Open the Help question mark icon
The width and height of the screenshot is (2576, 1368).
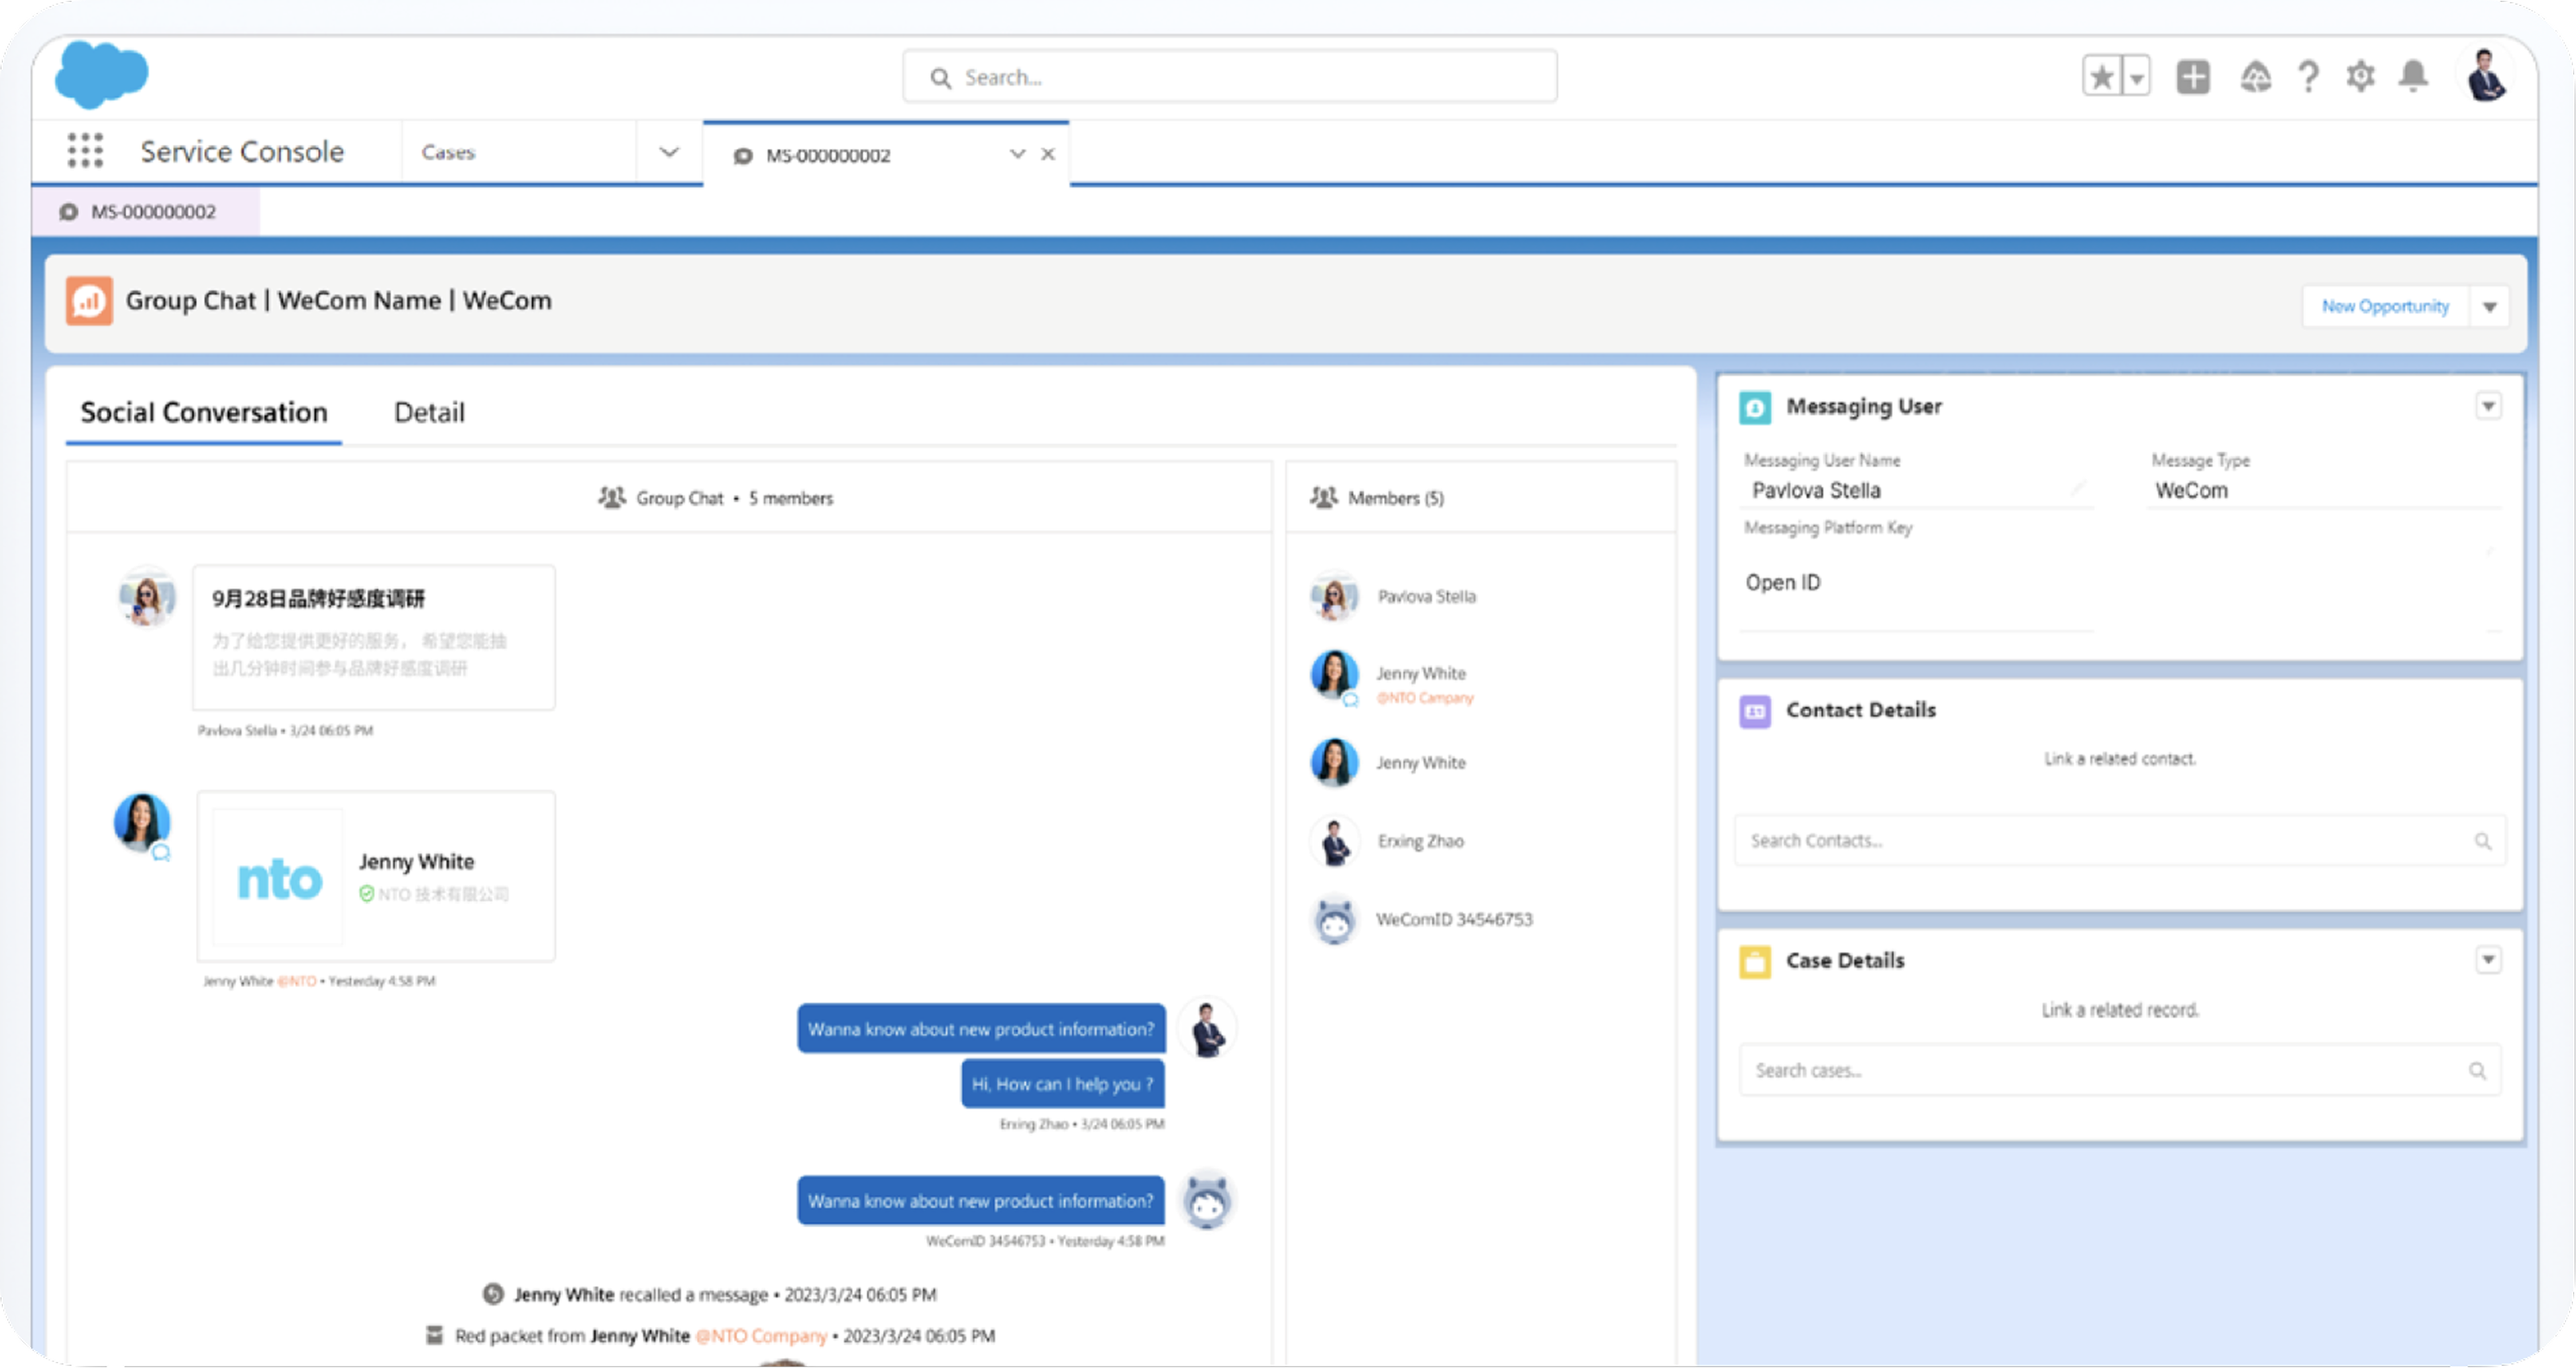[2308, 76]
